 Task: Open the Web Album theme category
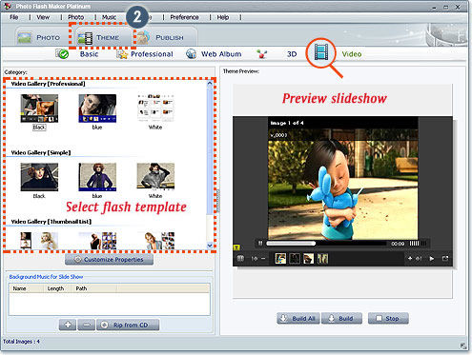coord(214,54)
